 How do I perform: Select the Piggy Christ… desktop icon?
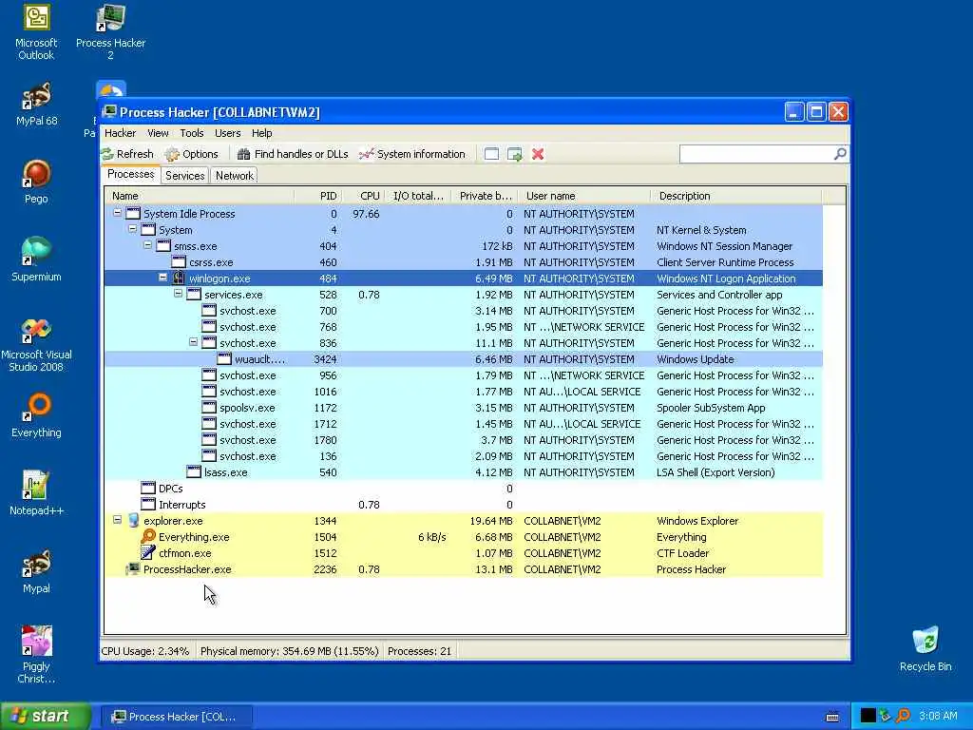pyautogui.click(x=36, y=656)
